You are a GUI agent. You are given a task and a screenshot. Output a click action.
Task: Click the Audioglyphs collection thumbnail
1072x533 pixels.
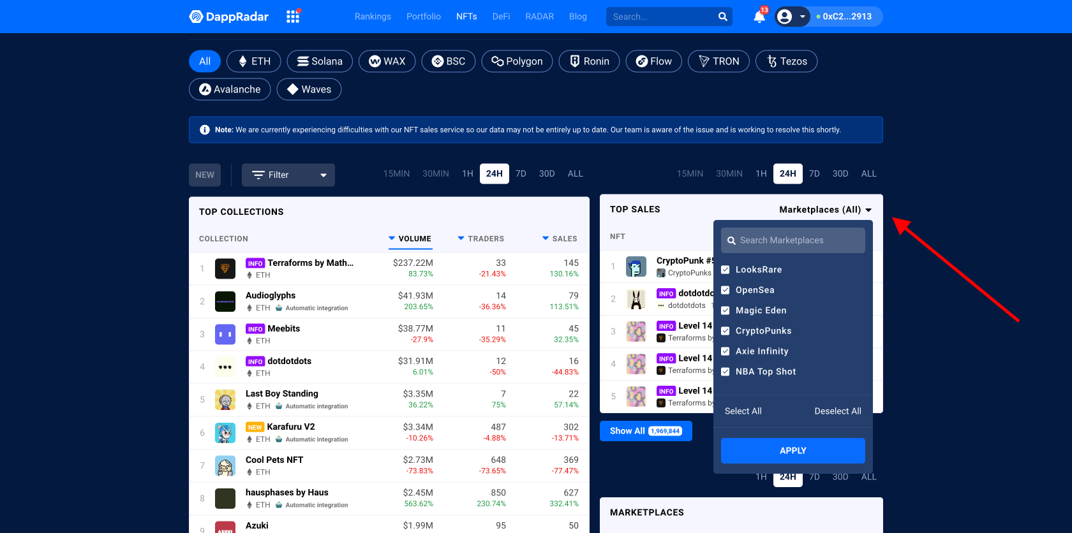pos(225,302)
